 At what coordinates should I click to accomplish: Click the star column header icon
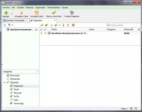click(41, 30)
